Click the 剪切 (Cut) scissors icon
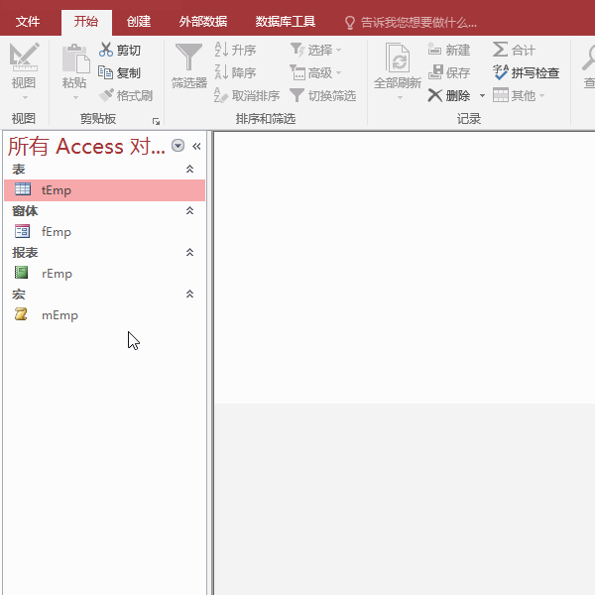 106,50
